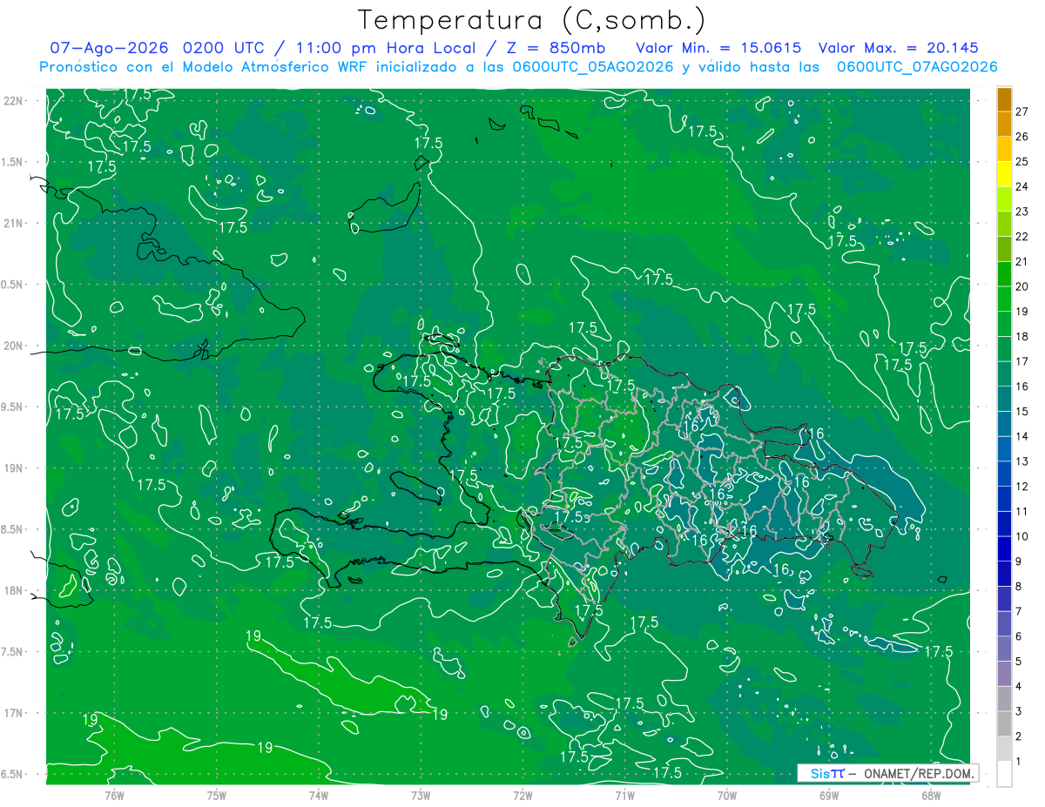Click the 20N latitude label
This screenshot has width=1045, height=807.
point(15,346)
